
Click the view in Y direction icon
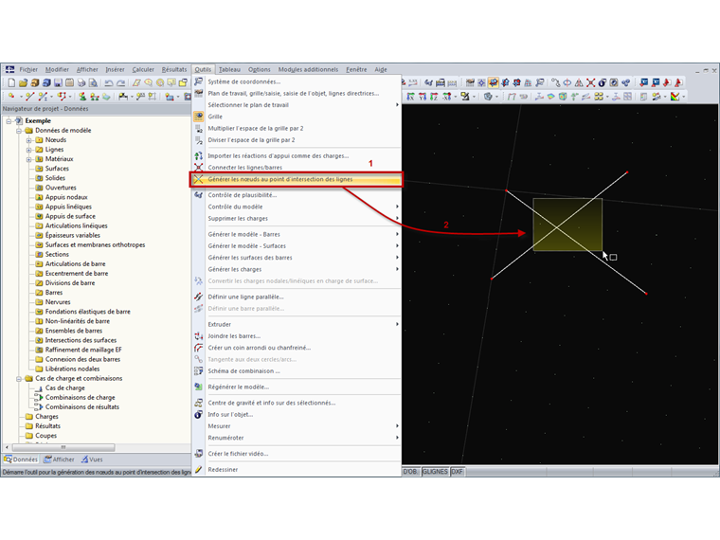[x=423, y=96]
